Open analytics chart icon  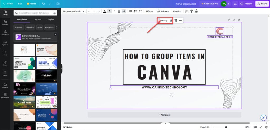click(235, 4)
